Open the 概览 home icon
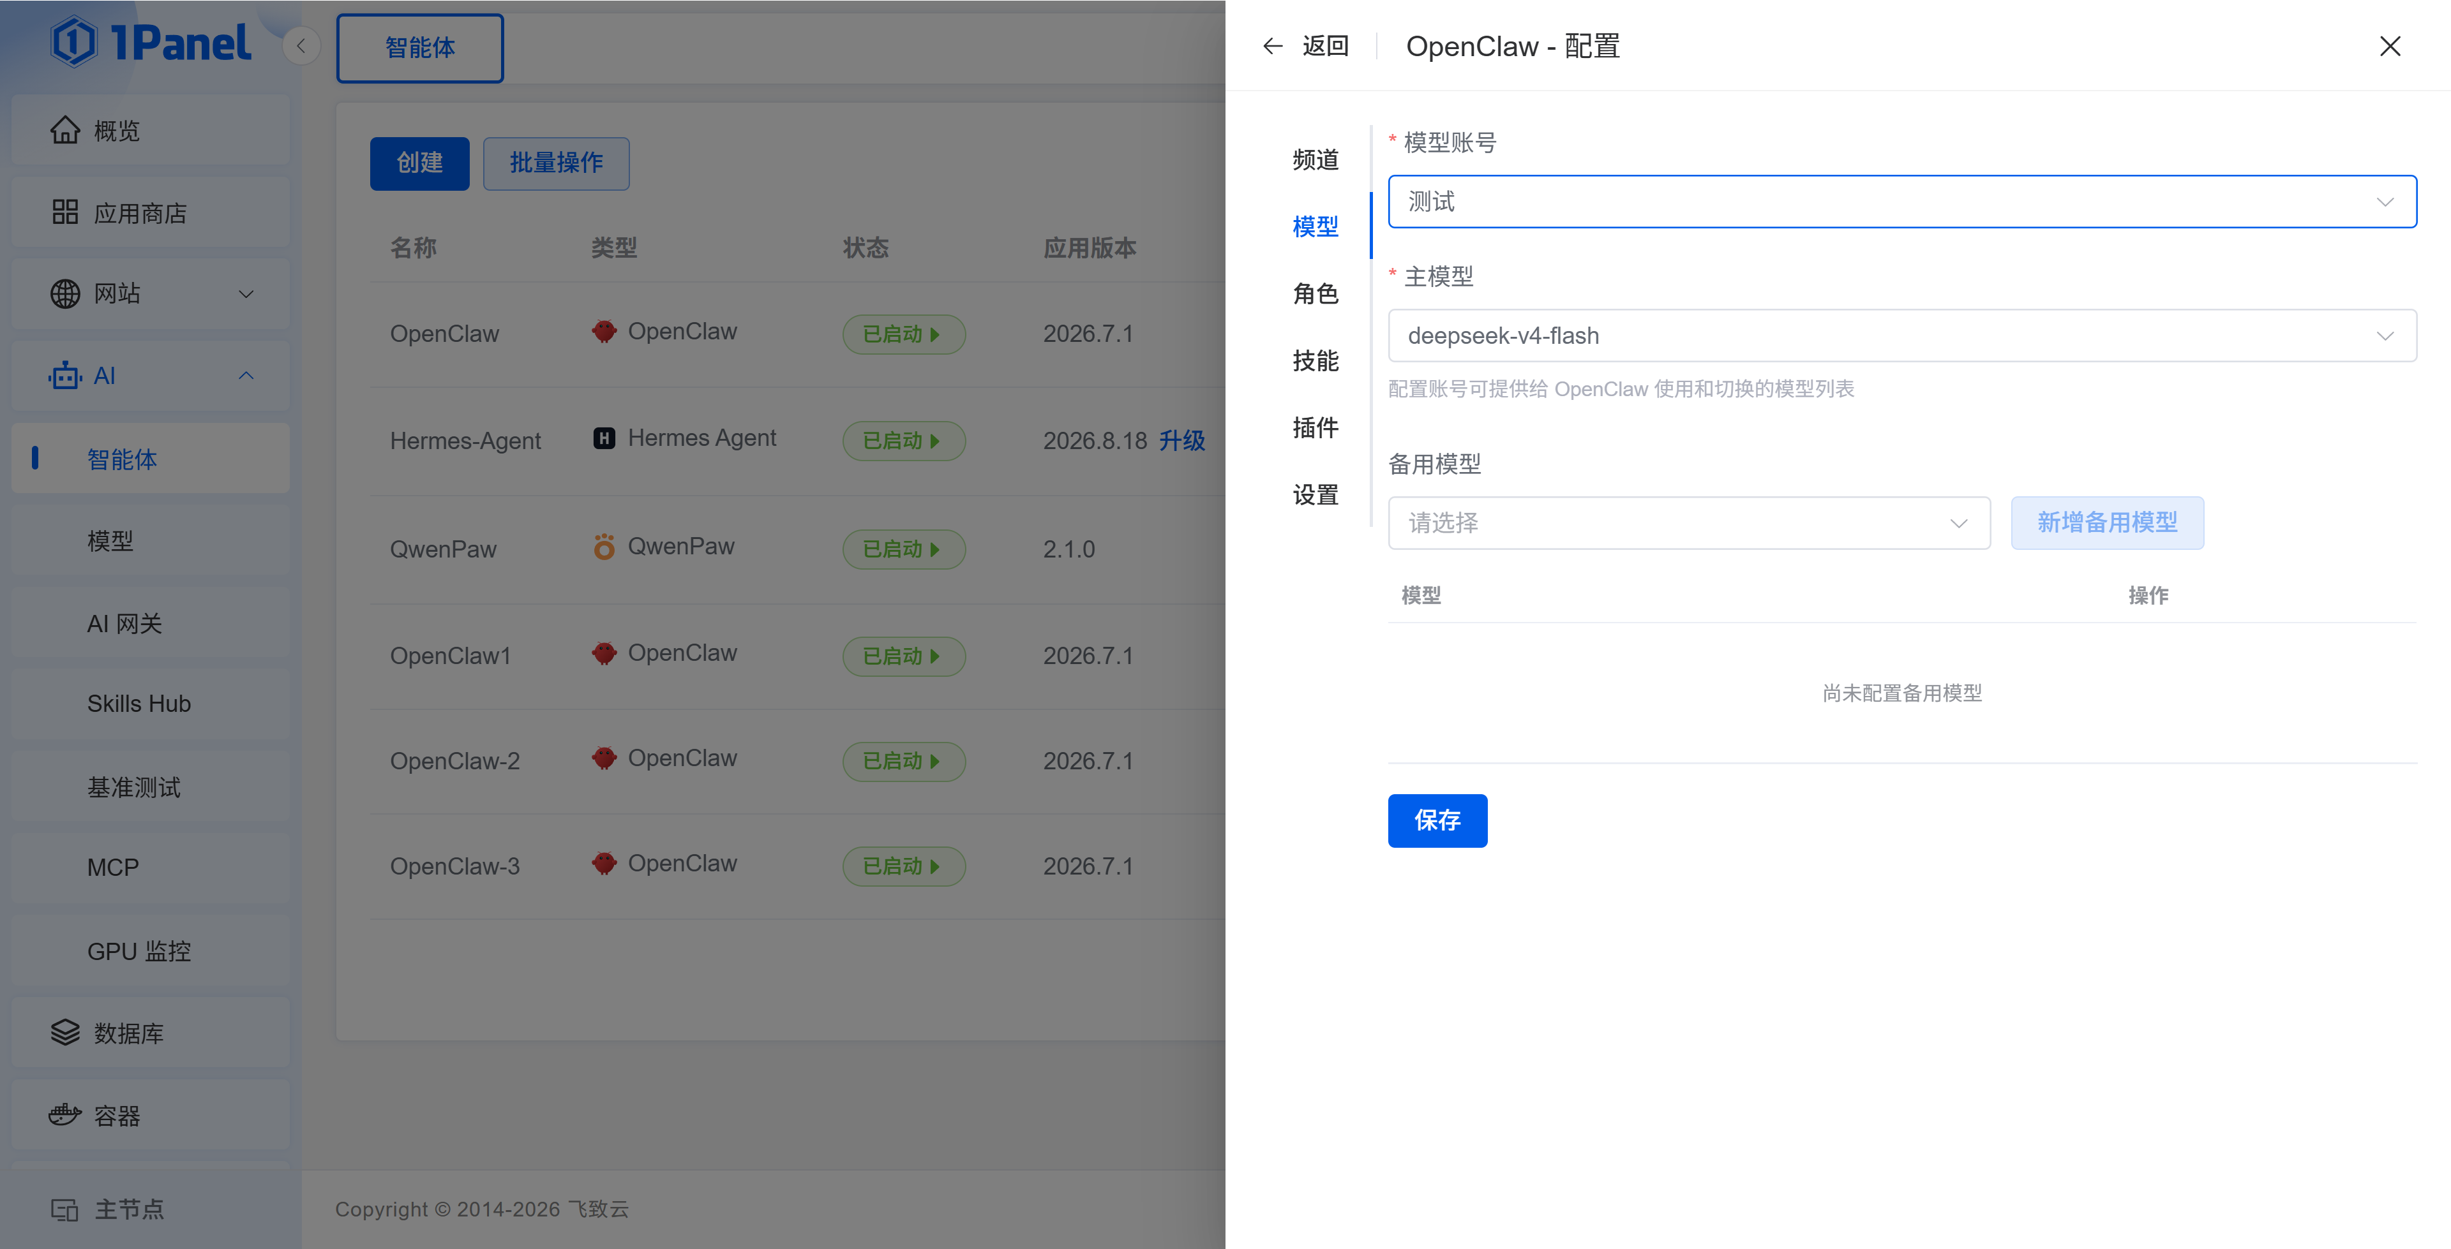2451x1249 pixels. click(64, 130)
